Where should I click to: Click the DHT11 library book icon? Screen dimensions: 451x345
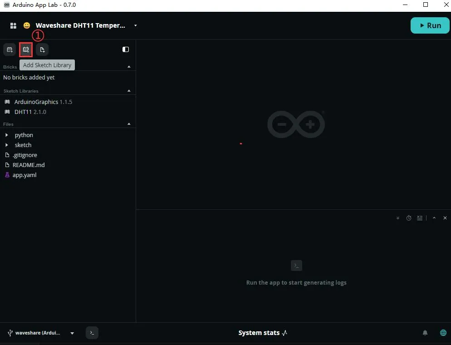(7, 112)
